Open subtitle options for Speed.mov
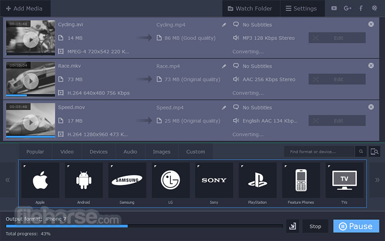 coord(236,107)
